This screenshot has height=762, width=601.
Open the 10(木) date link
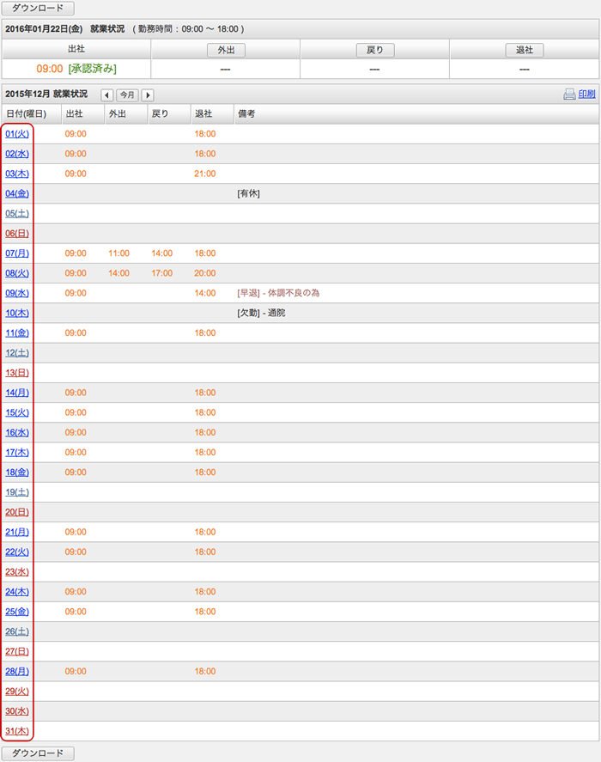click(17, 313)
